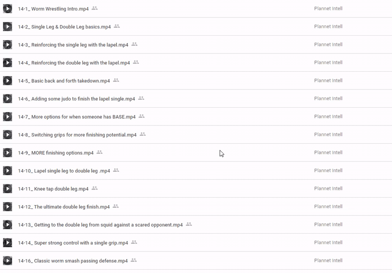The image size is (392, 273).
Task: Click video icon for 14-14 single grip file
Action: [8, 243]
